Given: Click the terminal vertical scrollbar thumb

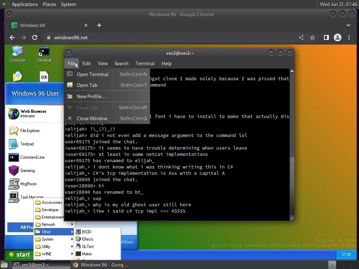Looking at the screenshot, I should 292,186.
